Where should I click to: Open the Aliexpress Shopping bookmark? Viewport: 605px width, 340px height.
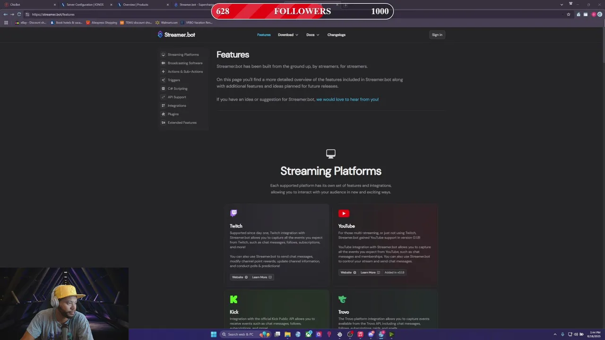tap(102, 23)
